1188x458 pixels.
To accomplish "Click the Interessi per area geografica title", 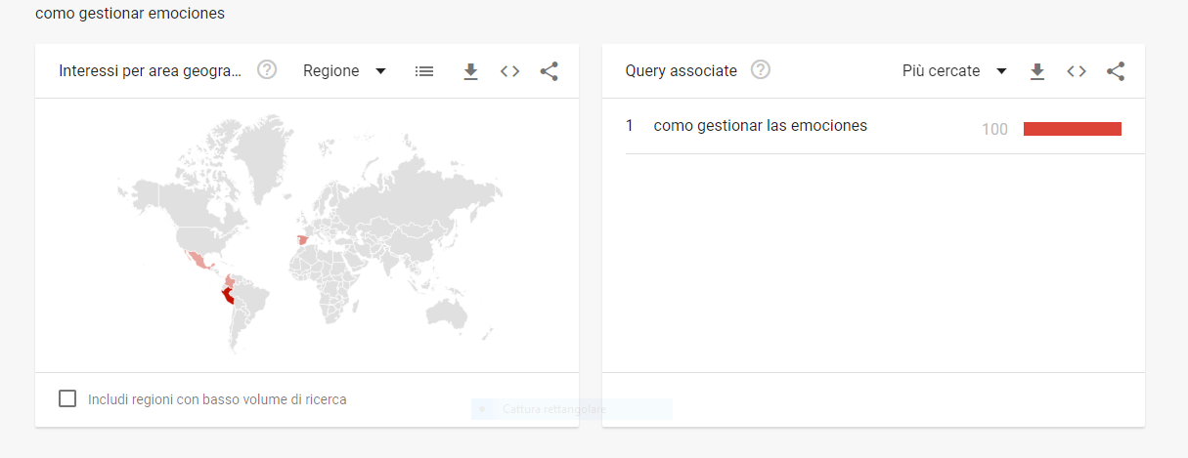I will (150, 71).
